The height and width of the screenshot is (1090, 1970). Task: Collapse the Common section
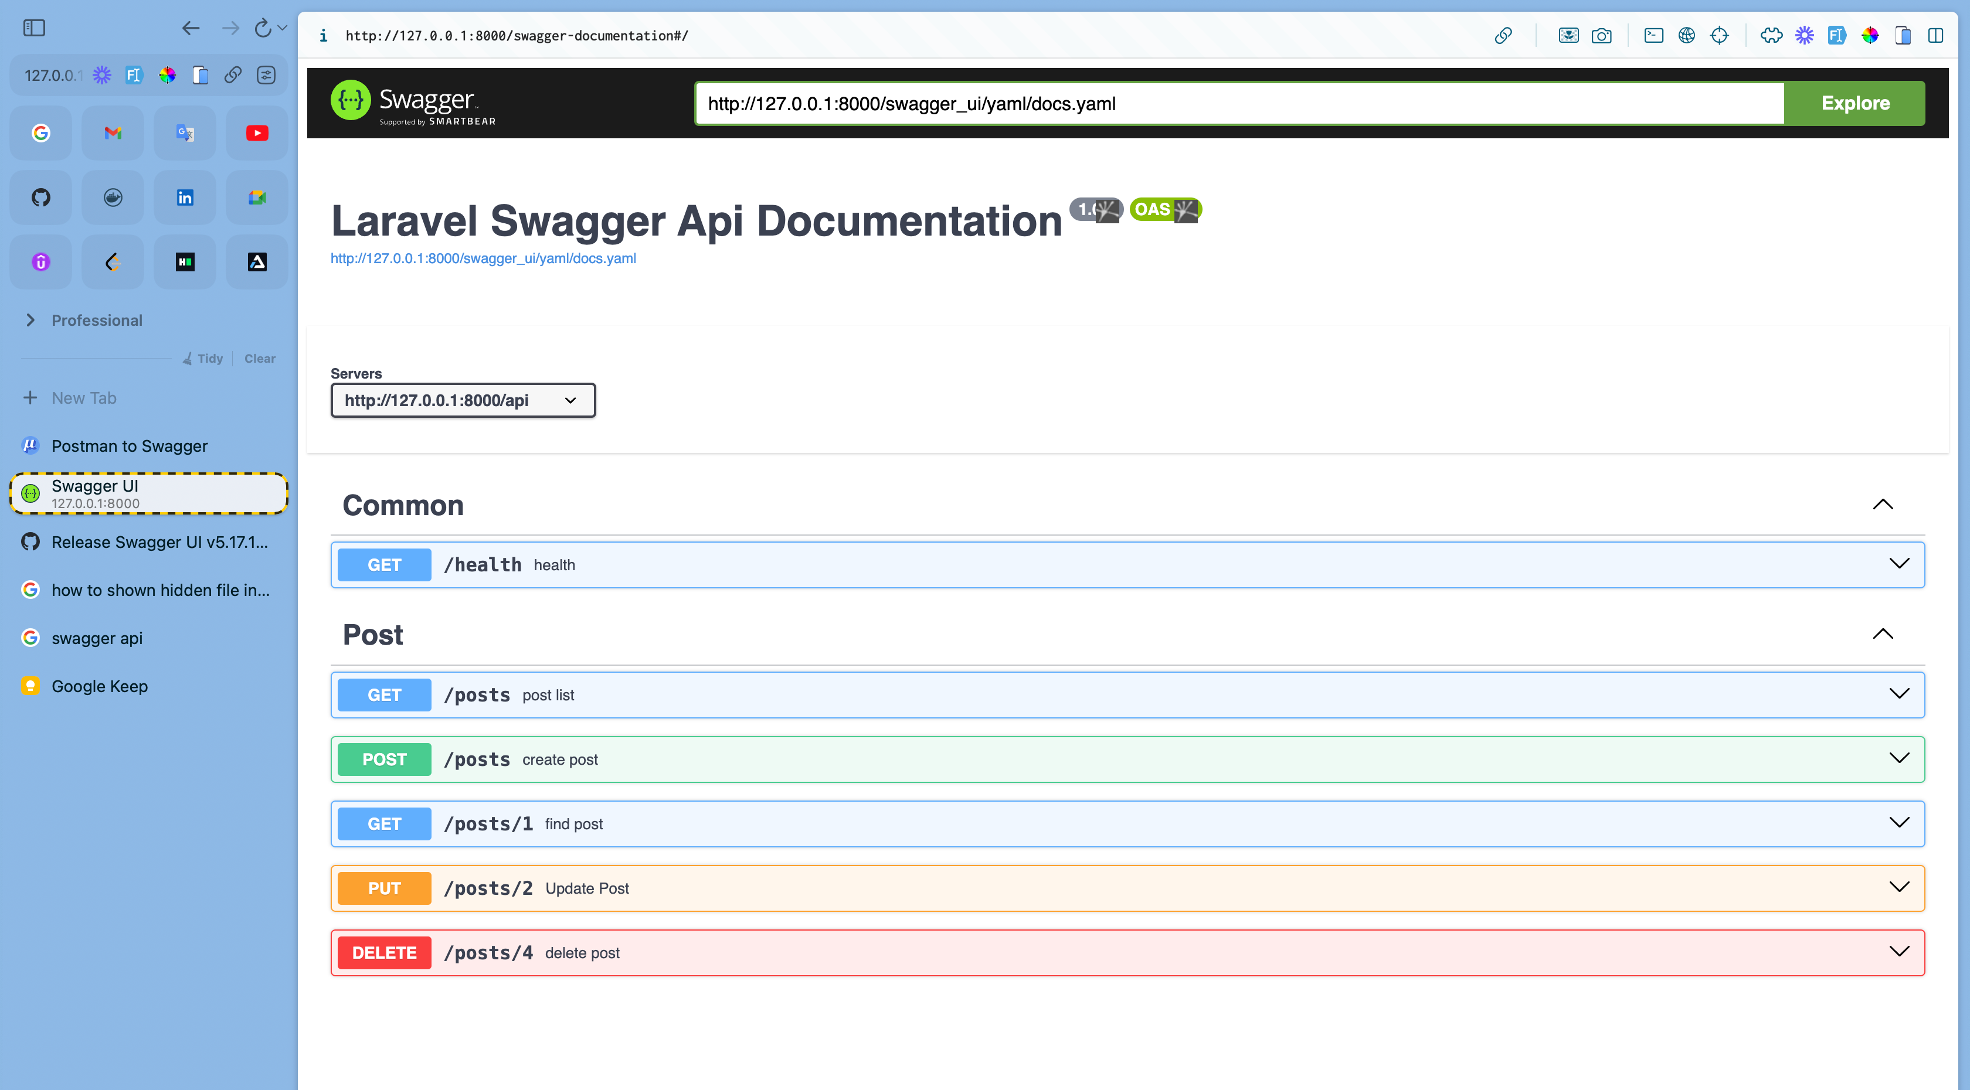coord(1882,505)
